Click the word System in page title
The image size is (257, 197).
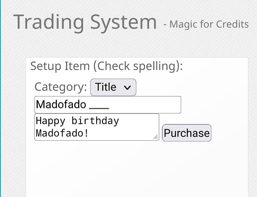[123, 22]
